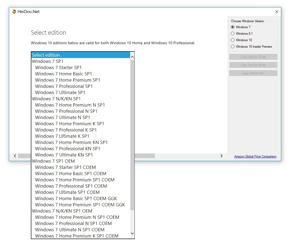Choose Windows 7 Home Premium K SP1 COEM
The image size is (289, 244).
point(81,236)
